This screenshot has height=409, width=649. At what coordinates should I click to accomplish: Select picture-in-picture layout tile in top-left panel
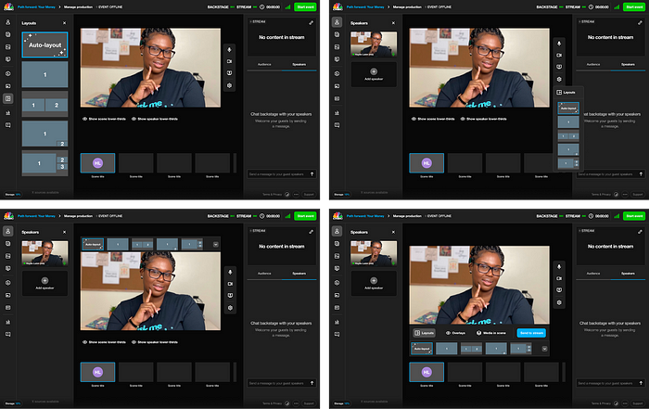(x=45, y=134)
